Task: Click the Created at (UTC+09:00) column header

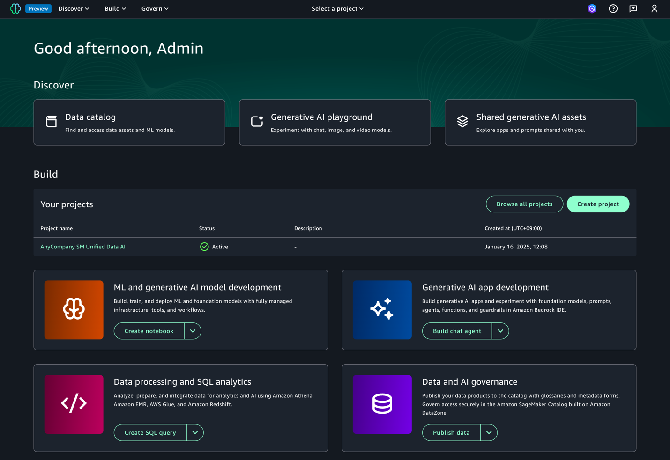Action: tap(513, 228)
